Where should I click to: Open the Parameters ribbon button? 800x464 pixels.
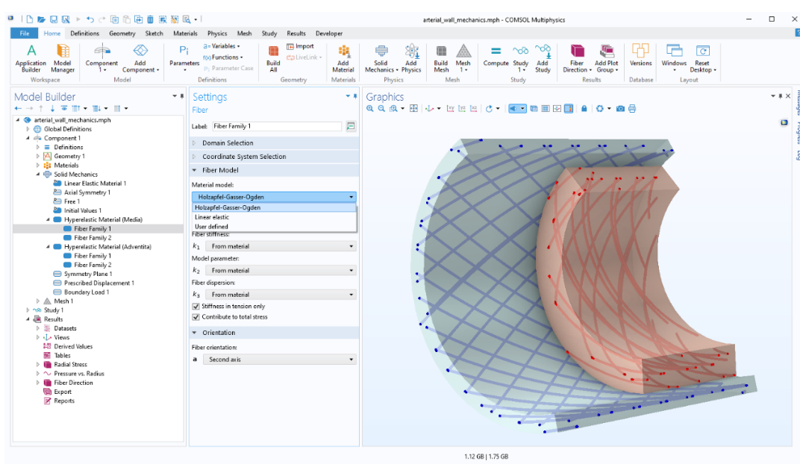[184, 59]
